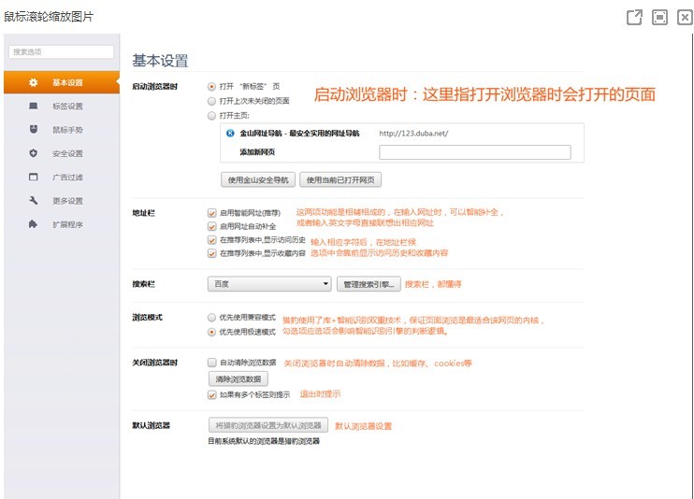The height and width of the screenshot is (499, 694).
Task: Open the 标签设置 section
Action: tap(62, 107)
